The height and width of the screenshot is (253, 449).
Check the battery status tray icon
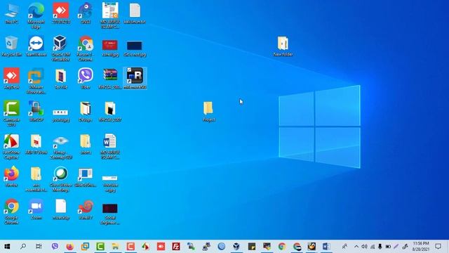pyautogui.click(x=388, y=247)
